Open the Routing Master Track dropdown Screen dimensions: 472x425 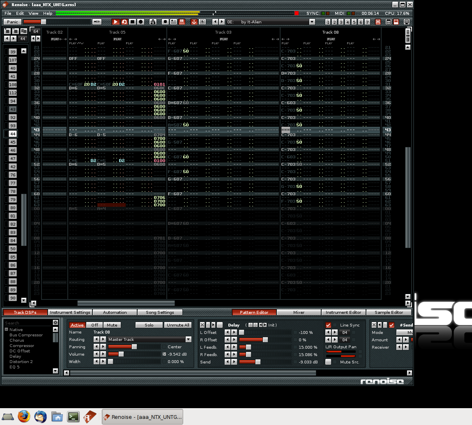click(189, 339)
